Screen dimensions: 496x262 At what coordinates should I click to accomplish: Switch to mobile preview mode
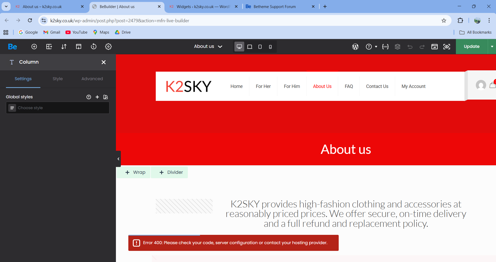(x=270, y=47)
